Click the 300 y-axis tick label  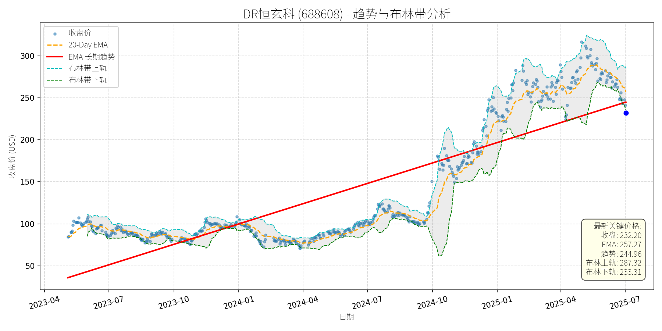[27, 56]
